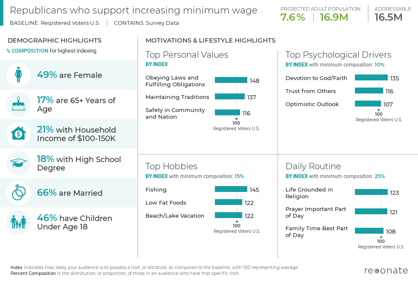Image resolution: width=418 pixels, height=285 pixels.
Task: Click the birthday cake age icon
Action: tap(19, 104)
